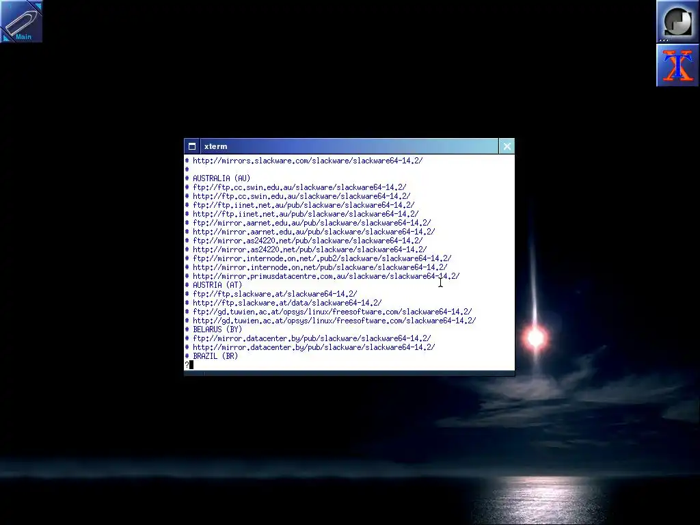Click the ? search prompt at bottom

coord(189,365)
